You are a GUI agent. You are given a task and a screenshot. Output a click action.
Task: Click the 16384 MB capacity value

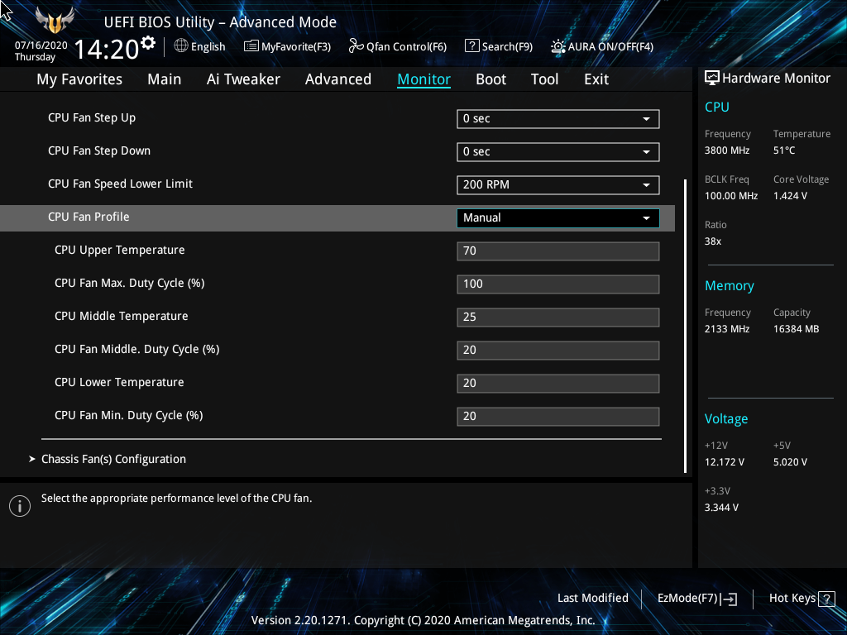[796, 329]
